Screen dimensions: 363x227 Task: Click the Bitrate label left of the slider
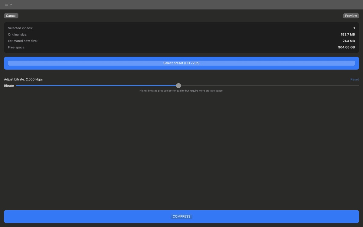[9, 85]
